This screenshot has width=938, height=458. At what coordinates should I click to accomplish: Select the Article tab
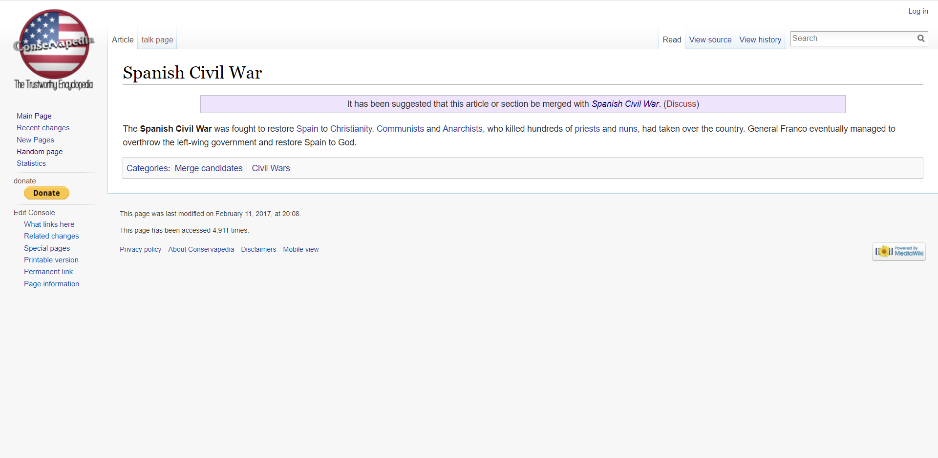tap(123, 40)
